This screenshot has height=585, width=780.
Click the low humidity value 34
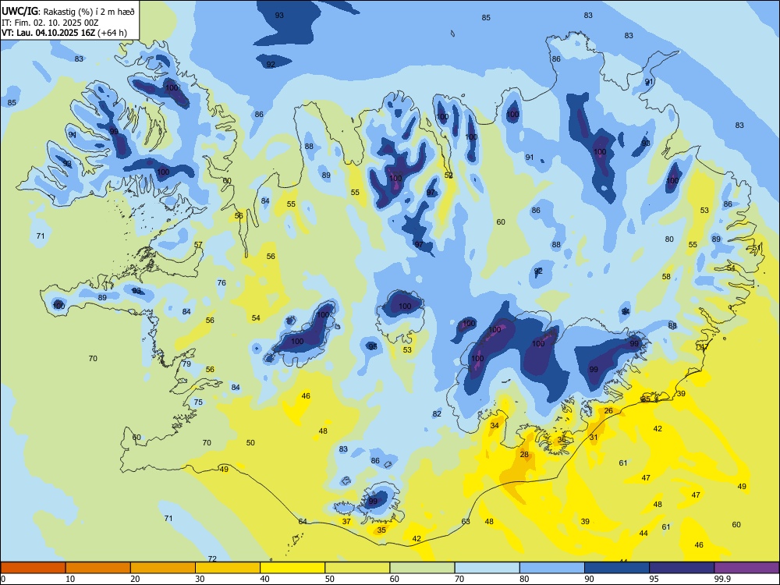tap(495, 425)
